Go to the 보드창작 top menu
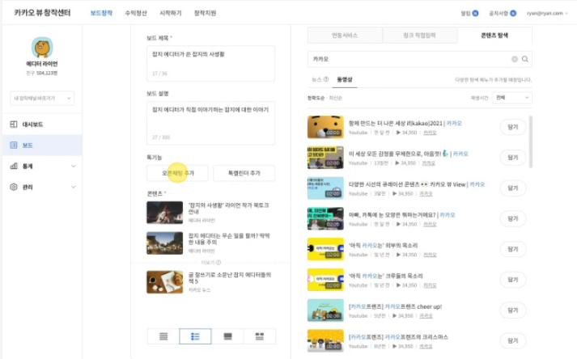This screenshot has height=359, width=577. pyautogui.click(x=101, y=13)
